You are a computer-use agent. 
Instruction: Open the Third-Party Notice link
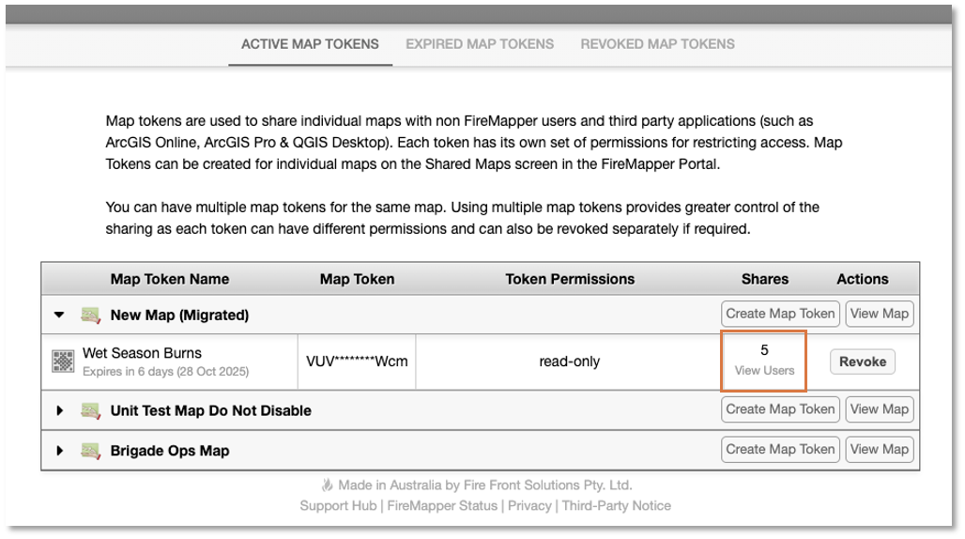tap(616, 505)
